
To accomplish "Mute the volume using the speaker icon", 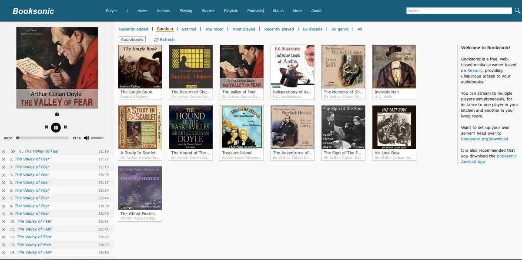I will pos(86,138).
